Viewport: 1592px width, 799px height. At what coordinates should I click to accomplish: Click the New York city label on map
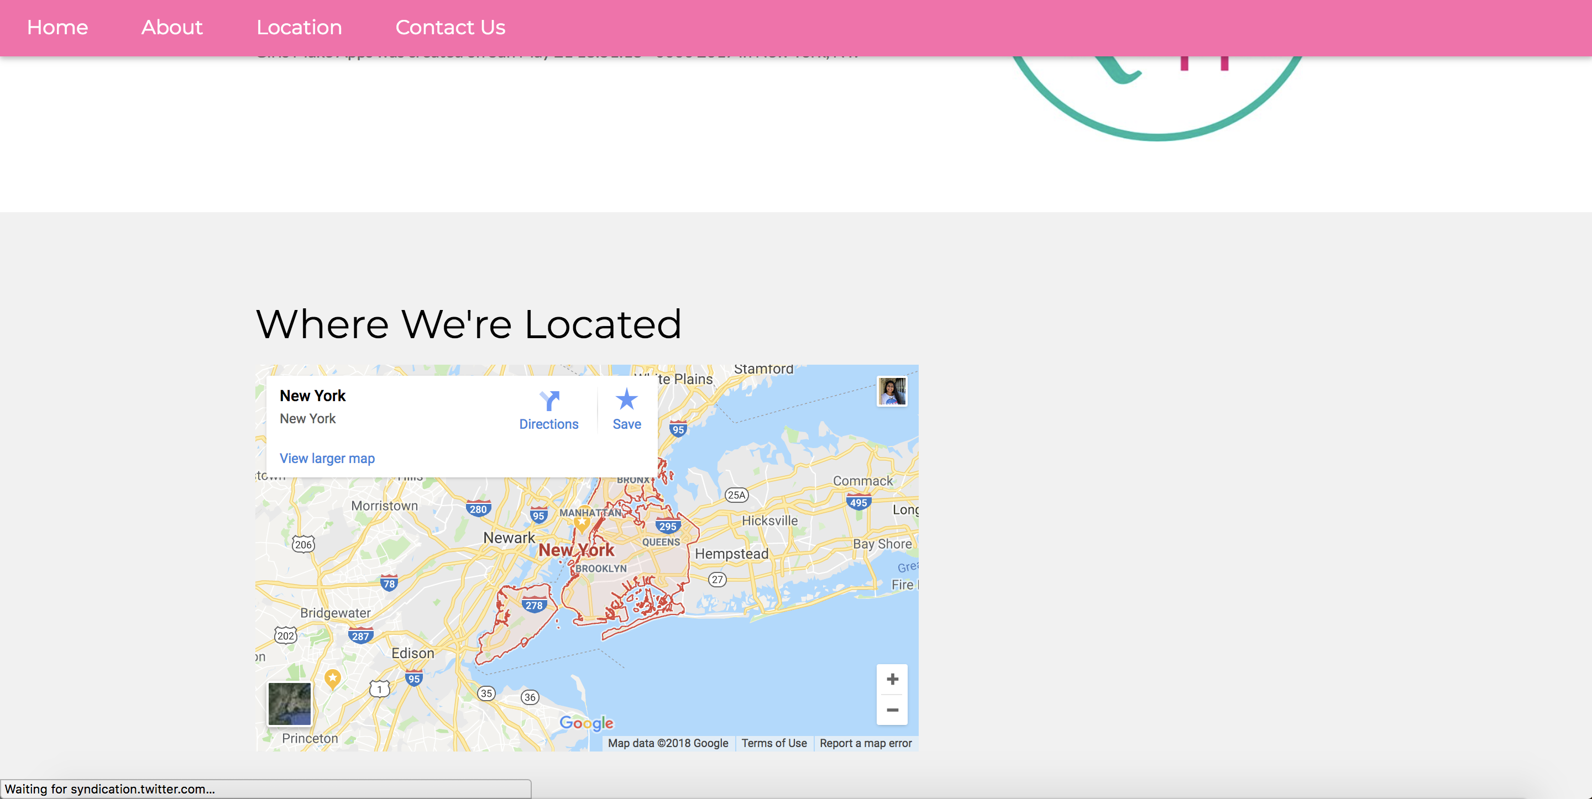(576, 549)
